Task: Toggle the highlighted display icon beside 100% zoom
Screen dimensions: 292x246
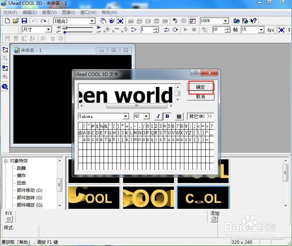Action: 192,21
